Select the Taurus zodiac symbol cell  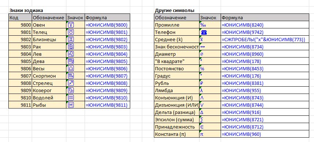pos(75,32)
